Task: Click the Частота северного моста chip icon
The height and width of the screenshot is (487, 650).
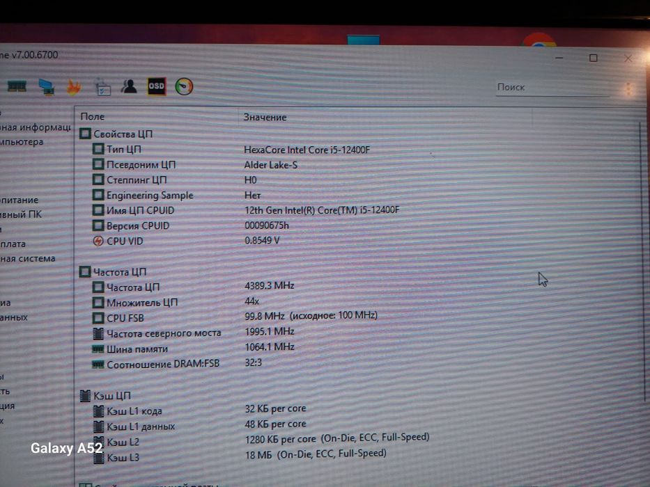Action: coord(98,333)
